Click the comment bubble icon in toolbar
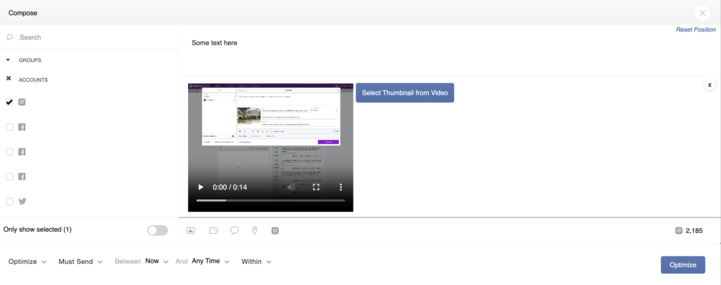Image resolution: width=721 pixels, height=285 pixels. coord(234,231)
